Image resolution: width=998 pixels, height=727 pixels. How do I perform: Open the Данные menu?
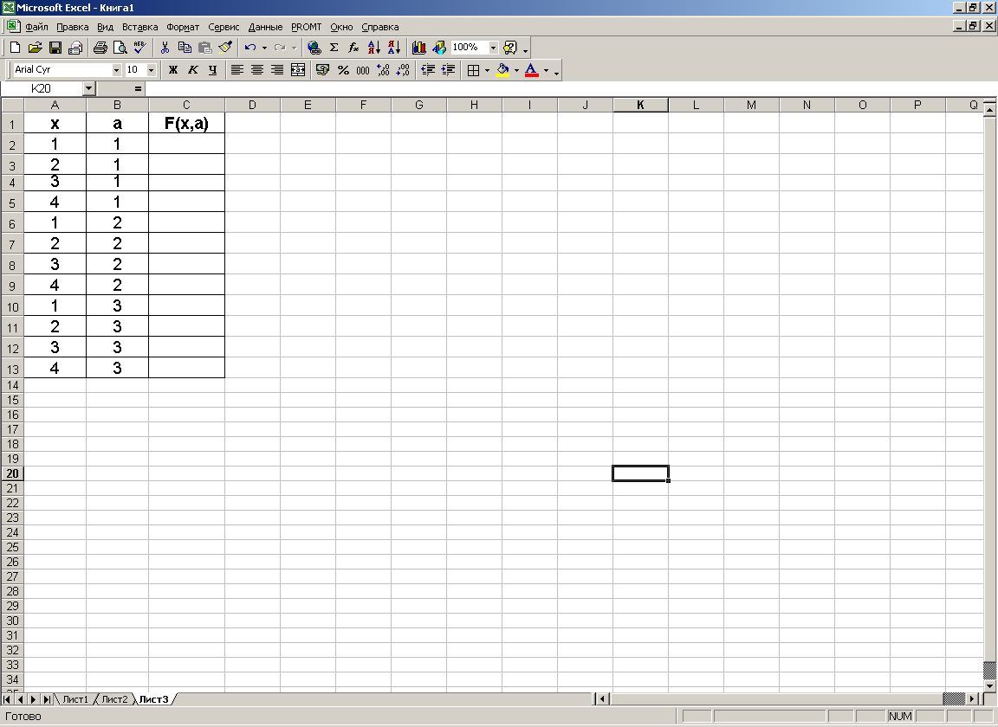[265, 27]
